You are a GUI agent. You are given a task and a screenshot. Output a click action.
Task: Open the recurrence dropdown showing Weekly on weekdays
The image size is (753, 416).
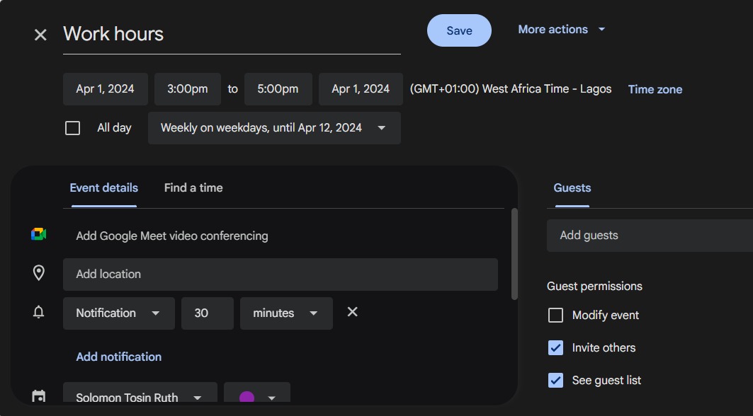pos(274,128)
